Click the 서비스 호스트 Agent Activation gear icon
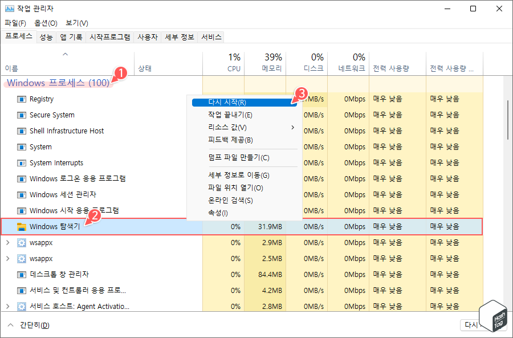This screenshot has height=338, width=513. click(21, 307)
